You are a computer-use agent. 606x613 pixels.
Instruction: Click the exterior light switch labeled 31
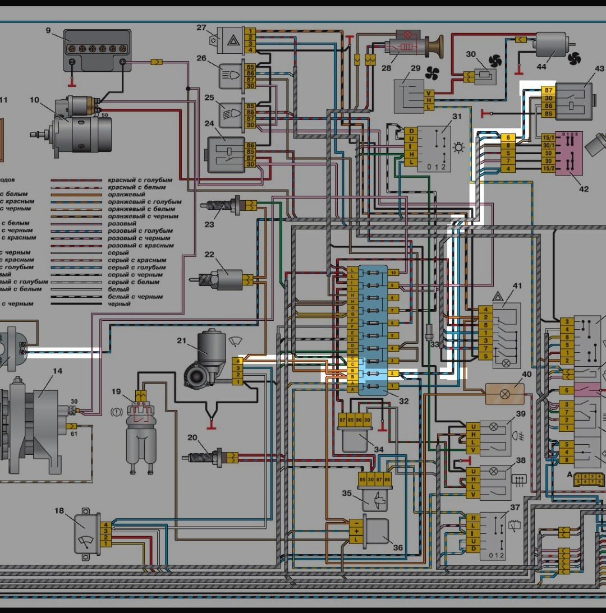(x=434, y=149)
